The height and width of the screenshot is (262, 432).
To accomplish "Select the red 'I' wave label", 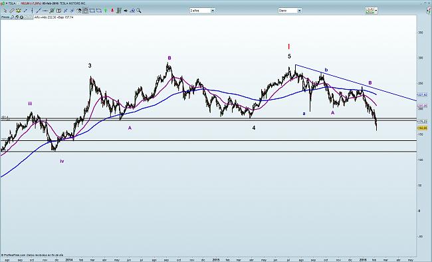I will pyautogui.click(x=288, y=47).
